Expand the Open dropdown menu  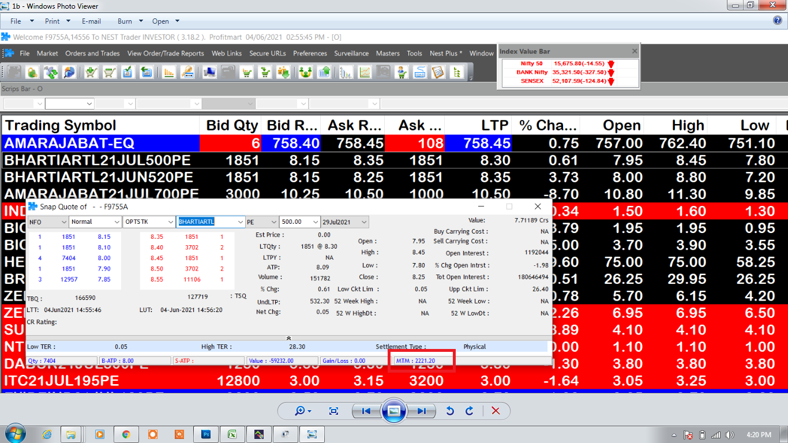pos(164,21)
